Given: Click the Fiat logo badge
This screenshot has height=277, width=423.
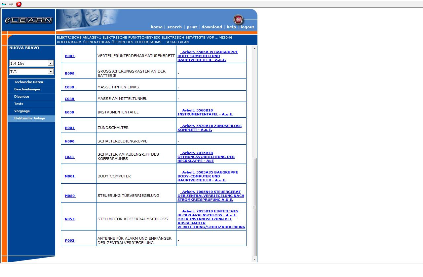Looking at the screenshot, I should [x=238, y=19].
